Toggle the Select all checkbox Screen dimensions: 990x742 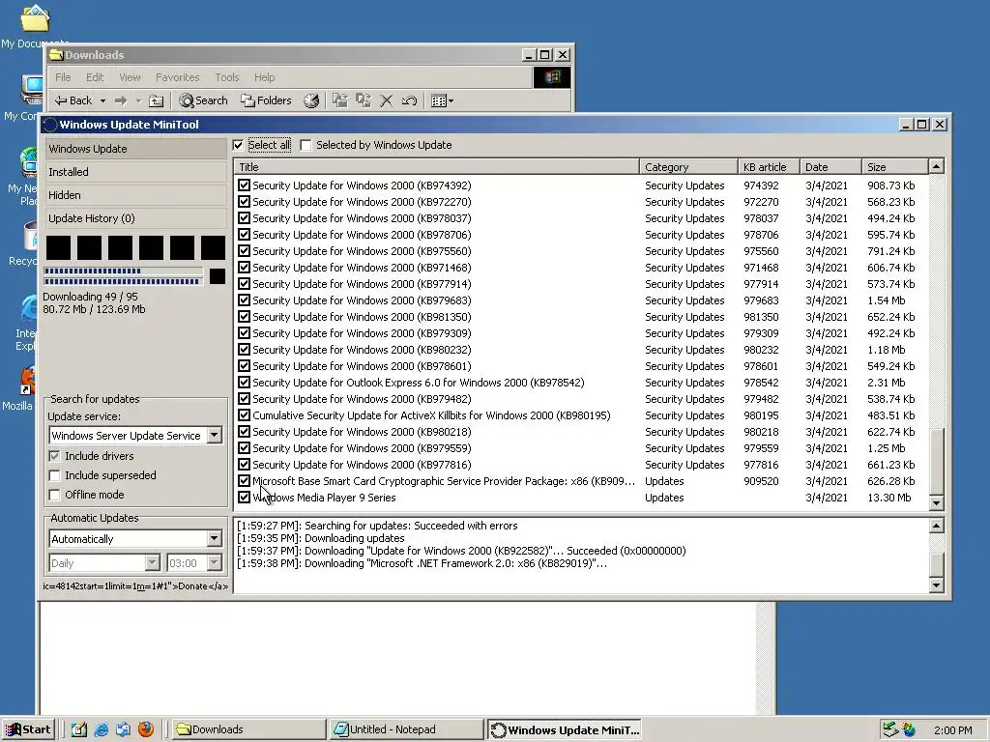pos(238,145)
